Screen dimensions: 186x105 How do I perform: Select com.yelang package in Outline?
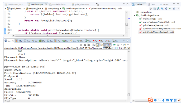[146, 12]
